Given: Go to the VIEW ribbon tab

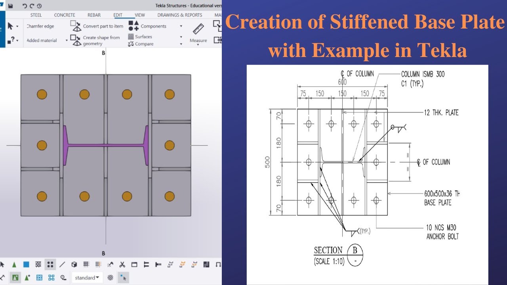Looking at the screenshot, I should (x=140, y=15).
